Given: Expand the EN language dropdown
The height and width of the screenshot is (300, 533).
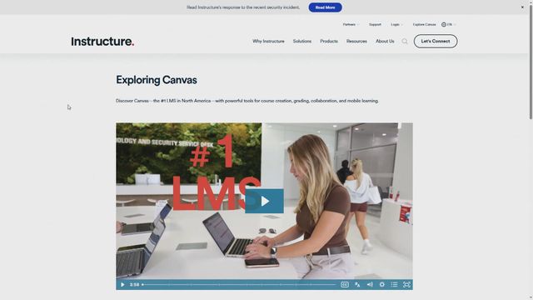Looking at the screenshot, I should pyautogui.click(x=451, y=24).
